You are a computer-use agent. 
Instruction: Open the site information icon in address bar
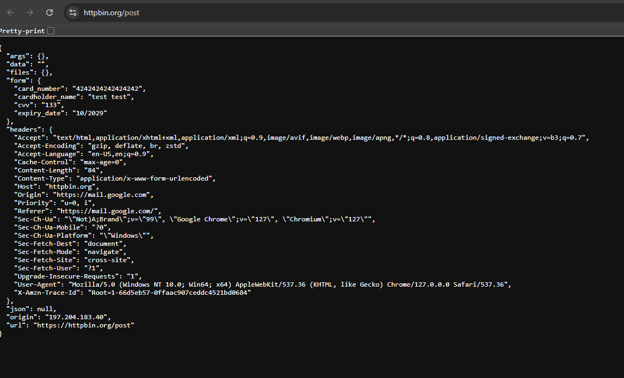[x=72, y=11]
